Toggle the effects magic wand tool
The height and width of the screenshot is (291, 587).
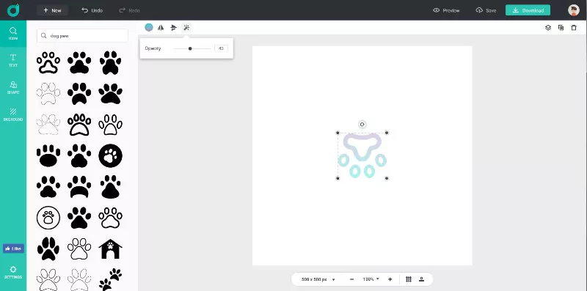point(186,27)
